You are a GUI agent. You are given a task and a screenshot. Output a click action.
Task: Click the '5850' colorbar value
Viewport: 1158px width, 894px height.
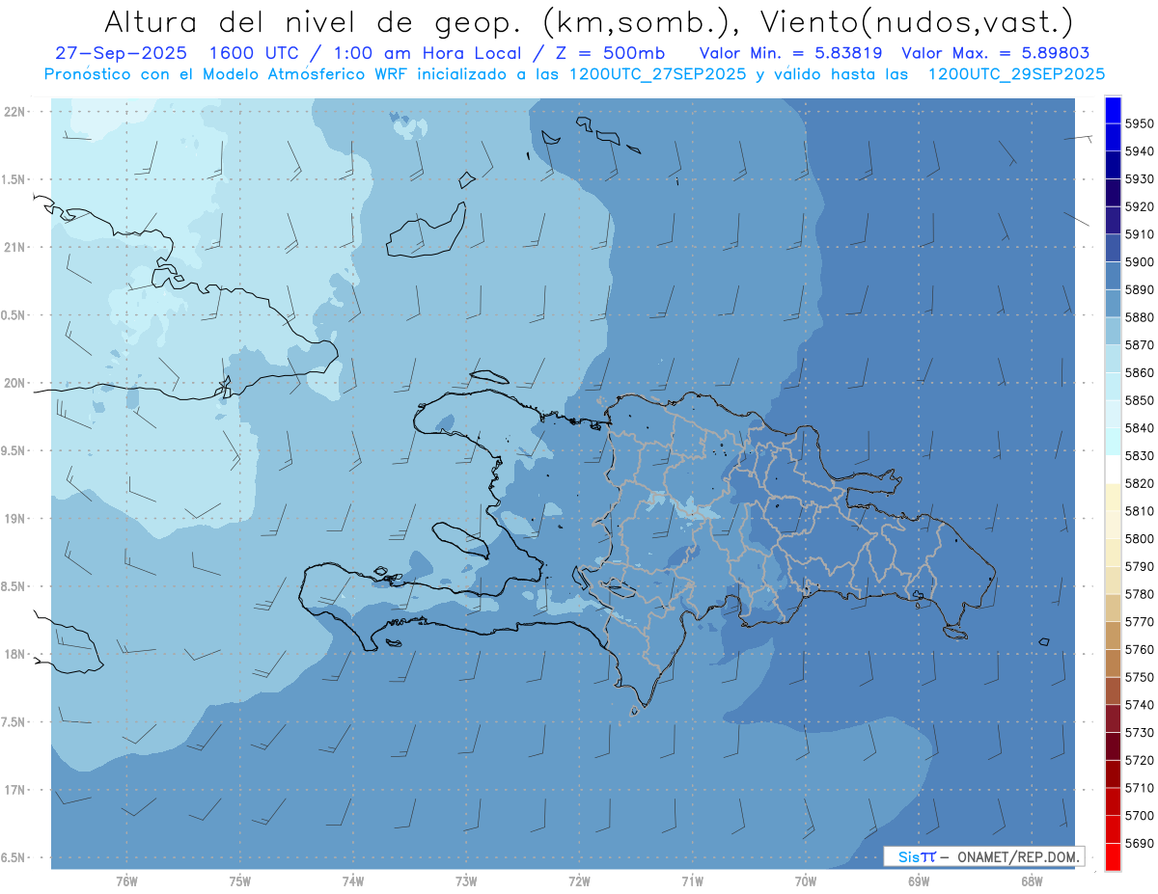tap(1140, 400)
